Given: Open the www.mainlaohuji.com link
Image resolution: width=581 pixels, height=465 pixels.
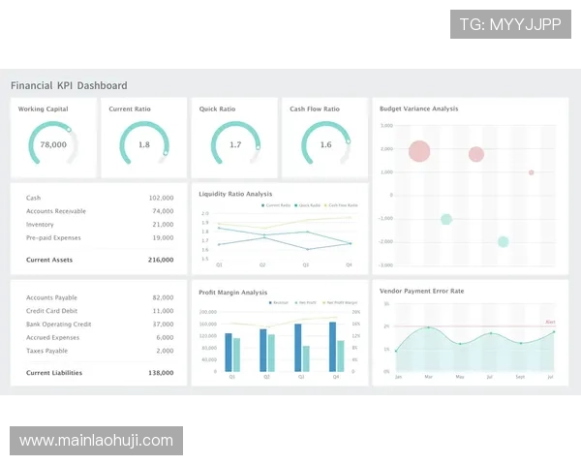Looking at the screenshot, I should (97, 441).
